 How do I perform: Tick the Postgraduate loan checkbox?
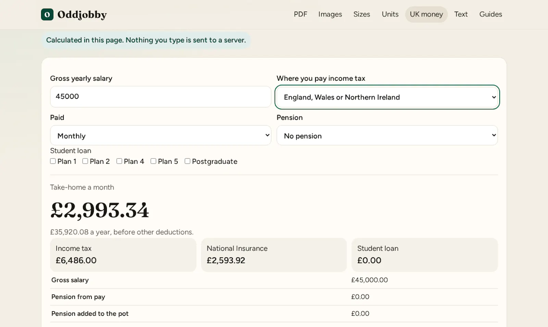pos(187,161)
